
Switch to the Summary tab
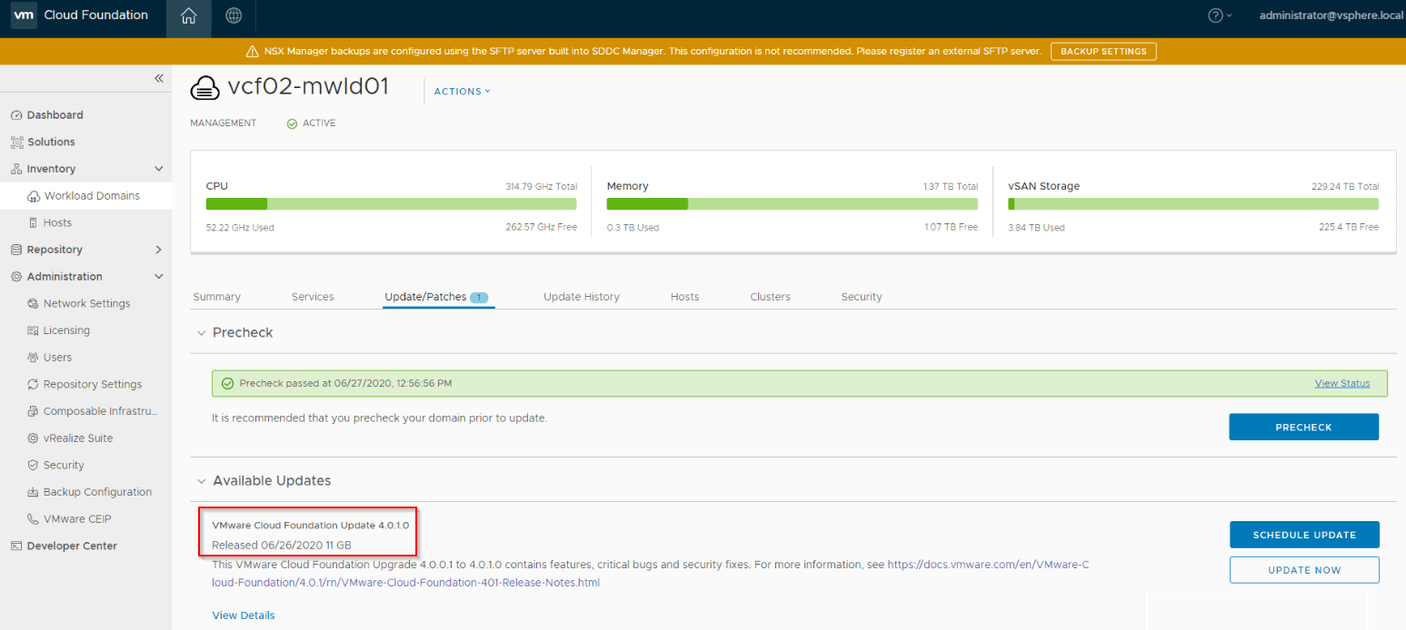tap(217, 297)
